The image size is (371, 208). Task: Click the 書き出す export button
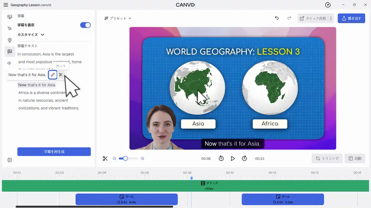point(351,18)
